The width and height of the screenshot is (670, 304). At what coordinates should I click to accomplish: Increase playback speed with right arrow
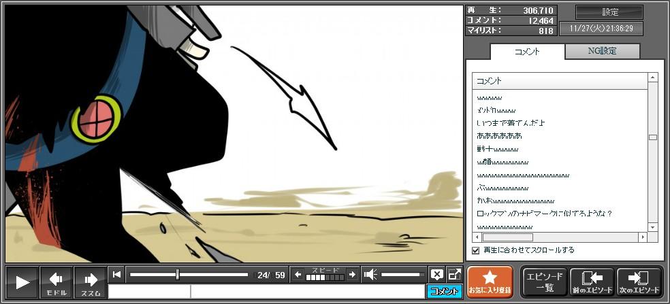coord(351,275)
